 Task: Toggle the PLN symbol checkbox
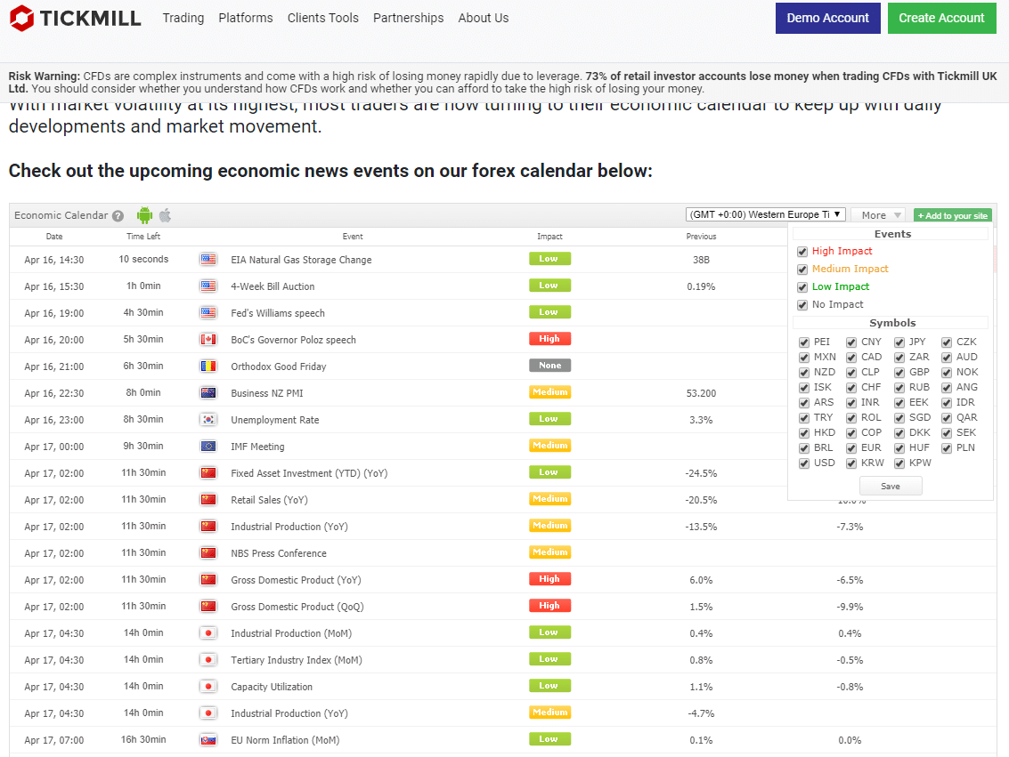tap(947, 448)
